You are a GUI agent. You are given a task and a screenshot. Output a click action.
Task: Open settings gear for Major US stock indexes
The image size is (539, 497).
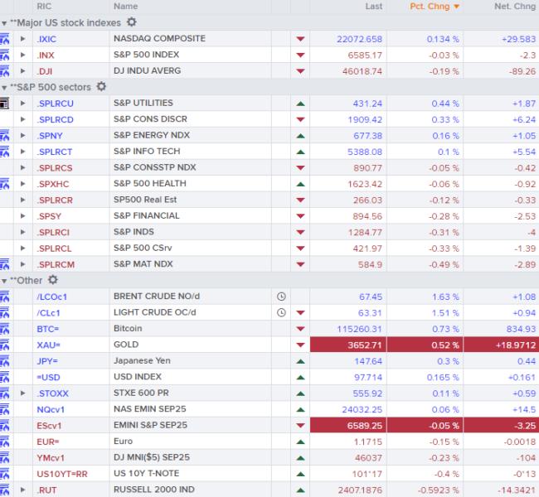pos(132,22)
